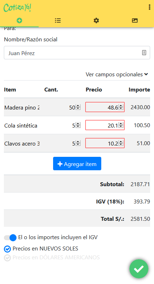154x284 pixels.
Task: Click quantity stepper for Madera pino
Action: click(78, 107)
